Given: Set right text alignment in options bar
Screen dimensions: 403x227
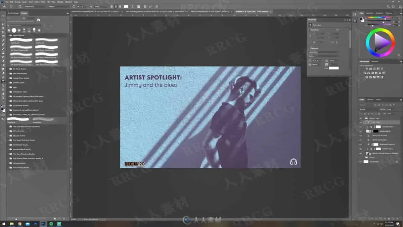Looking at the screenshot, I should [120, 6].
